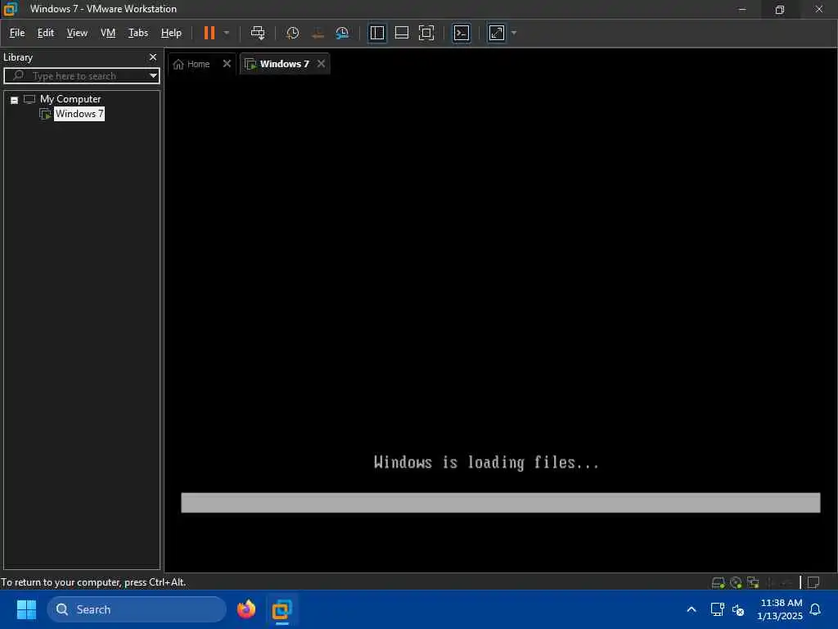Open the Edit menu

(x=46, y=33)
